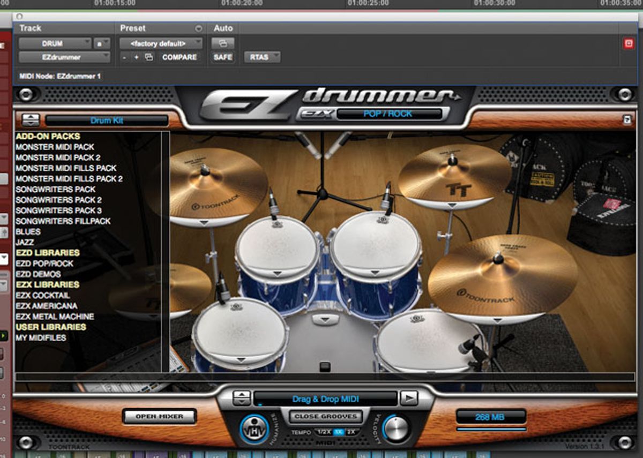Toggle SAFE automation mode

tap(223, 57)
